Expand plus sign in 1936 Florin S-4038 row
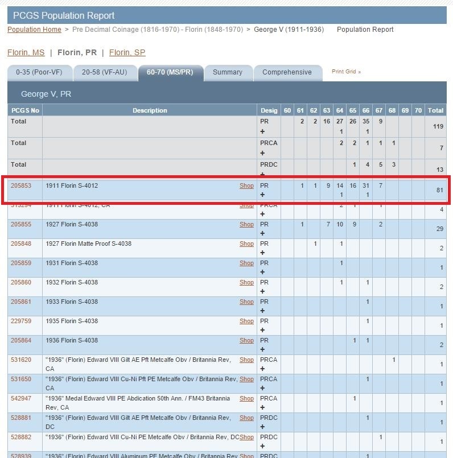The width and height of the screenshot is (453, 458). pyautogui.click(x=262, y=349)
